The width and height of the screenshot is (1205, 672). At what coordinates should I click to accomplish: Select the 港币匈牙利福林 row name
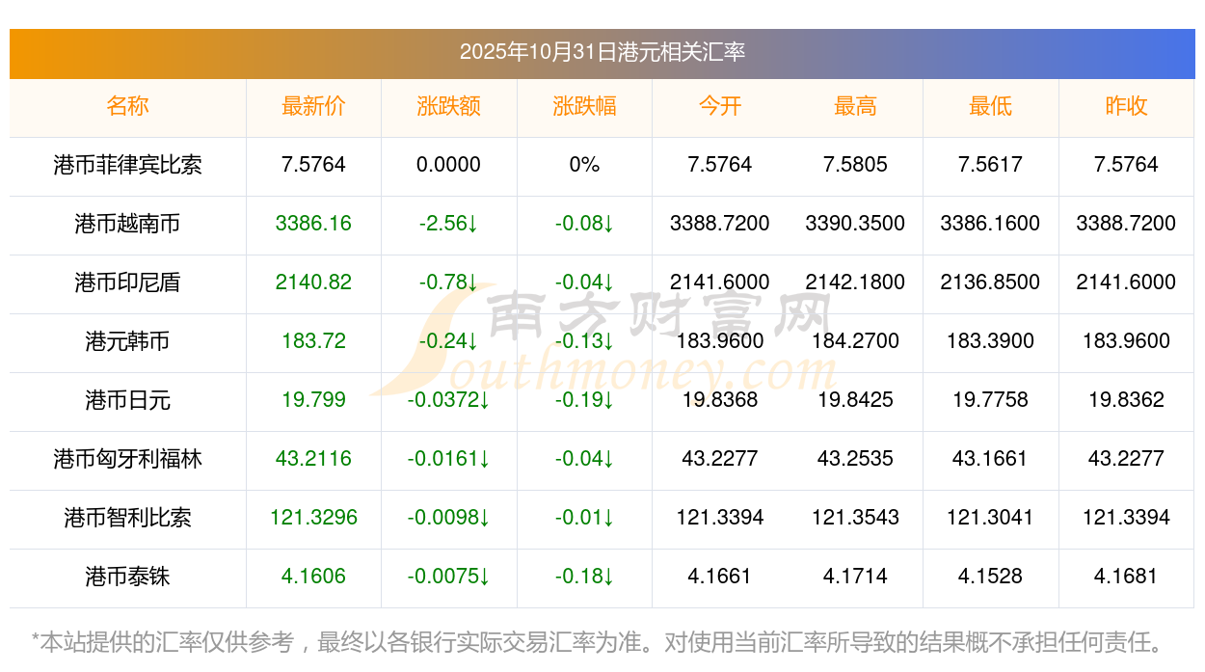pyautogui.click(x=127, y=459)
